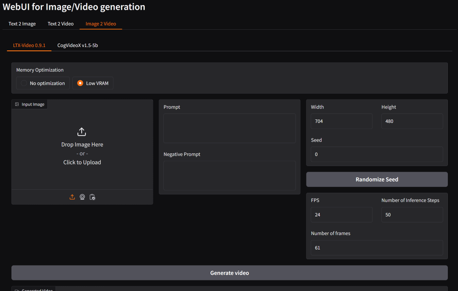Switch to the LTX-Video 0.9.1 model tab

pos(29,45)
